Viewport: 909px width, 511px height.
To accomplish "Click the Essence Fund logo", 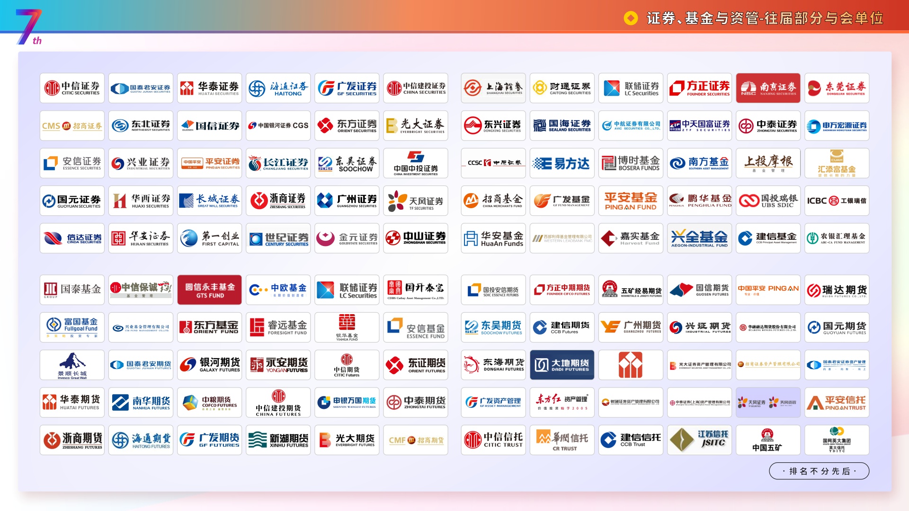I will coord(416,327).
